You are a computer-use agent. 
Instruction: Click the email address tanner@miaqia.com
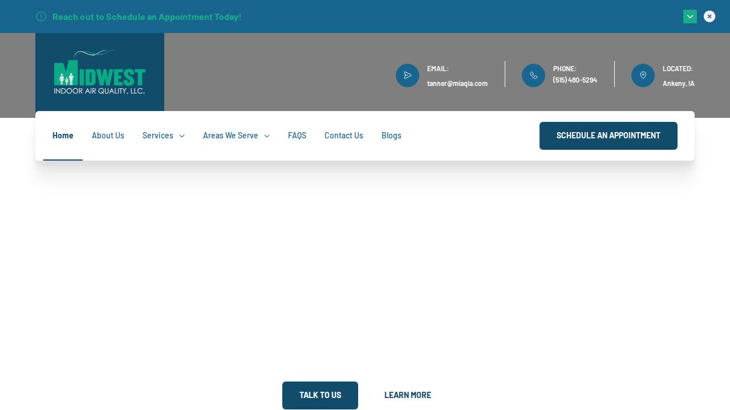click(457, 83)
